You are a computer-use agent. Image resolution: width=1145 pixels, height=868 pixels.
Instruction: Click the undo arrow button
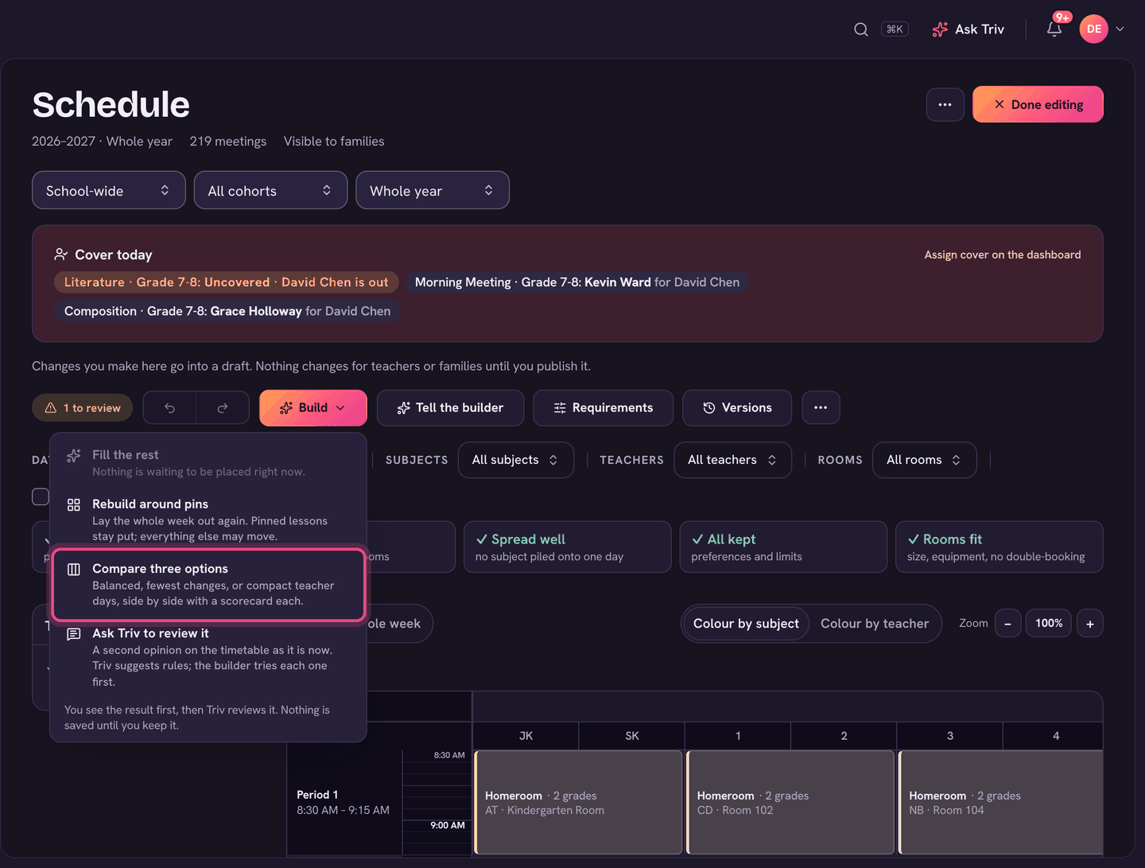[169, 408]
